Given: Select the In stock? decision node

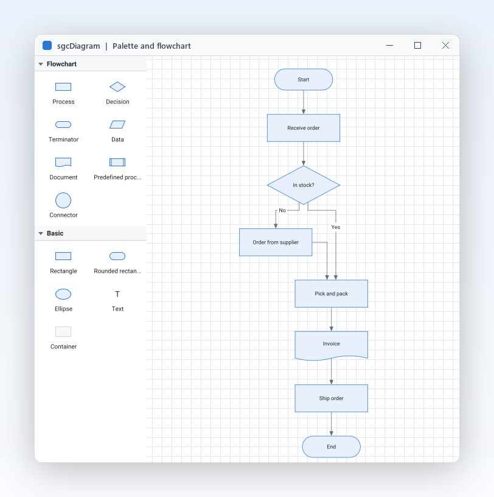Looking at the screenshot, I should 304,185.
